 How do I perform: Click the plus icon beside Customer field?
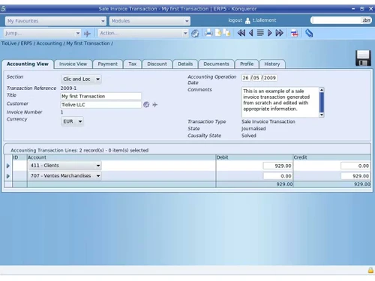[155, 105]
